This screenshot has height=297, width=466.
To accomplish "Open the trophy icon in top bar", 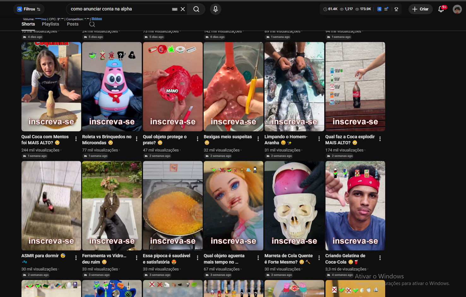I will click(396, 9).
